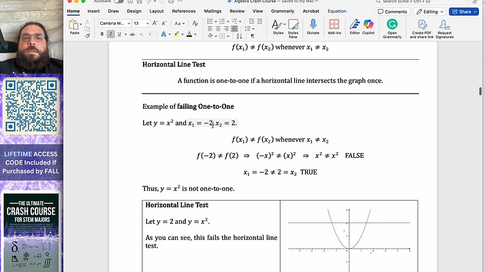Image resolution: width=485 pixels, height=272 pixels.
Task: Select the Format Painter brush
Action: pyautogui.click(x=87, y=36)
